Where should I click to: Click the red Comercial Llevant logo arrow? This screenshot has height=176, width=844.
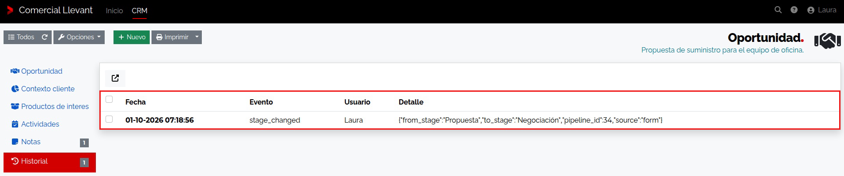tap(10, 10)
